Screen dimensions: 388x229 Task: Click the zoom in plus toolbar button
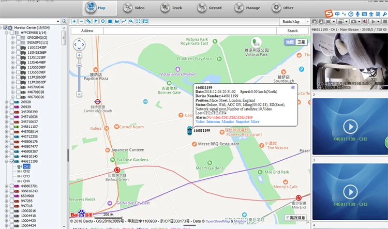click(74, 22)
